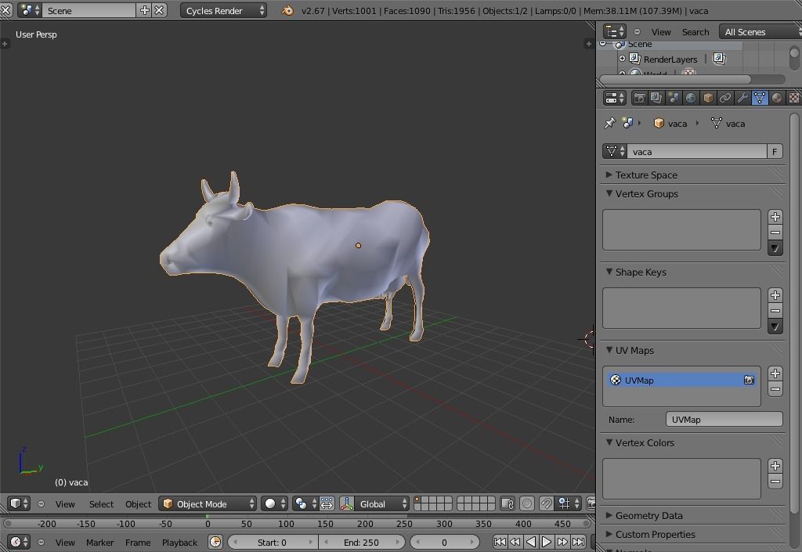Open the Select menu
This screenshot has height=552, width=802.
(x=101, y=504)
